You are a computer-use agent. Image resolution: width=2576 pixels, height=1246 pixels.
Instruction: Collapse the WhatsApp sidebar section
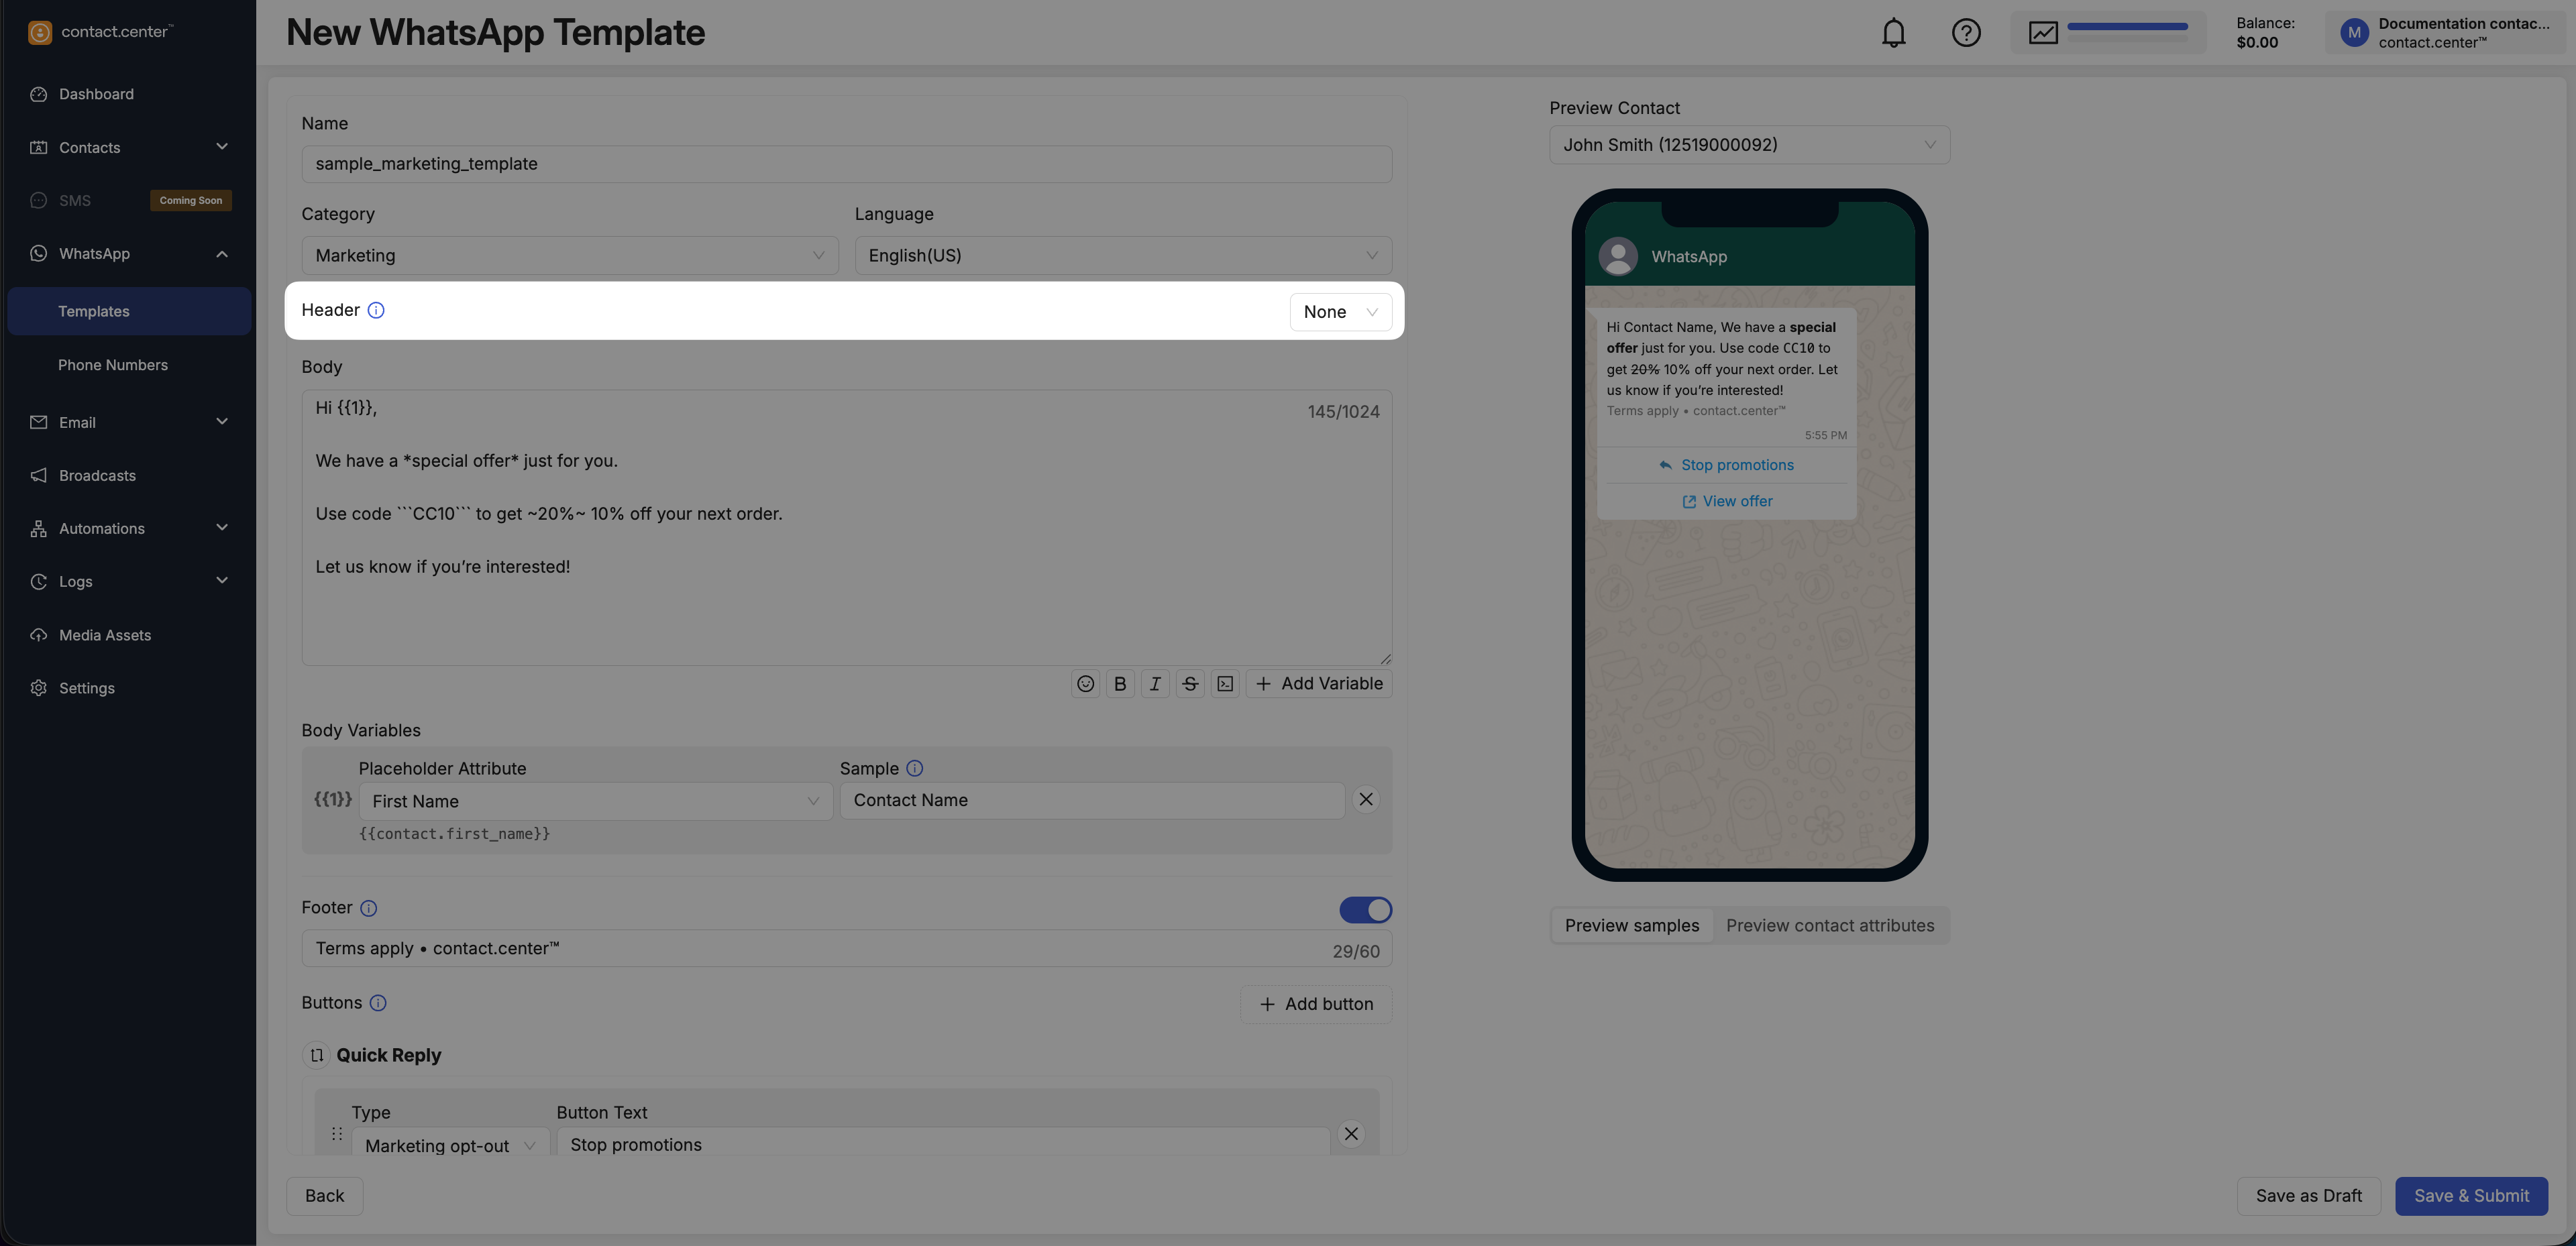[x=222, y=254]
